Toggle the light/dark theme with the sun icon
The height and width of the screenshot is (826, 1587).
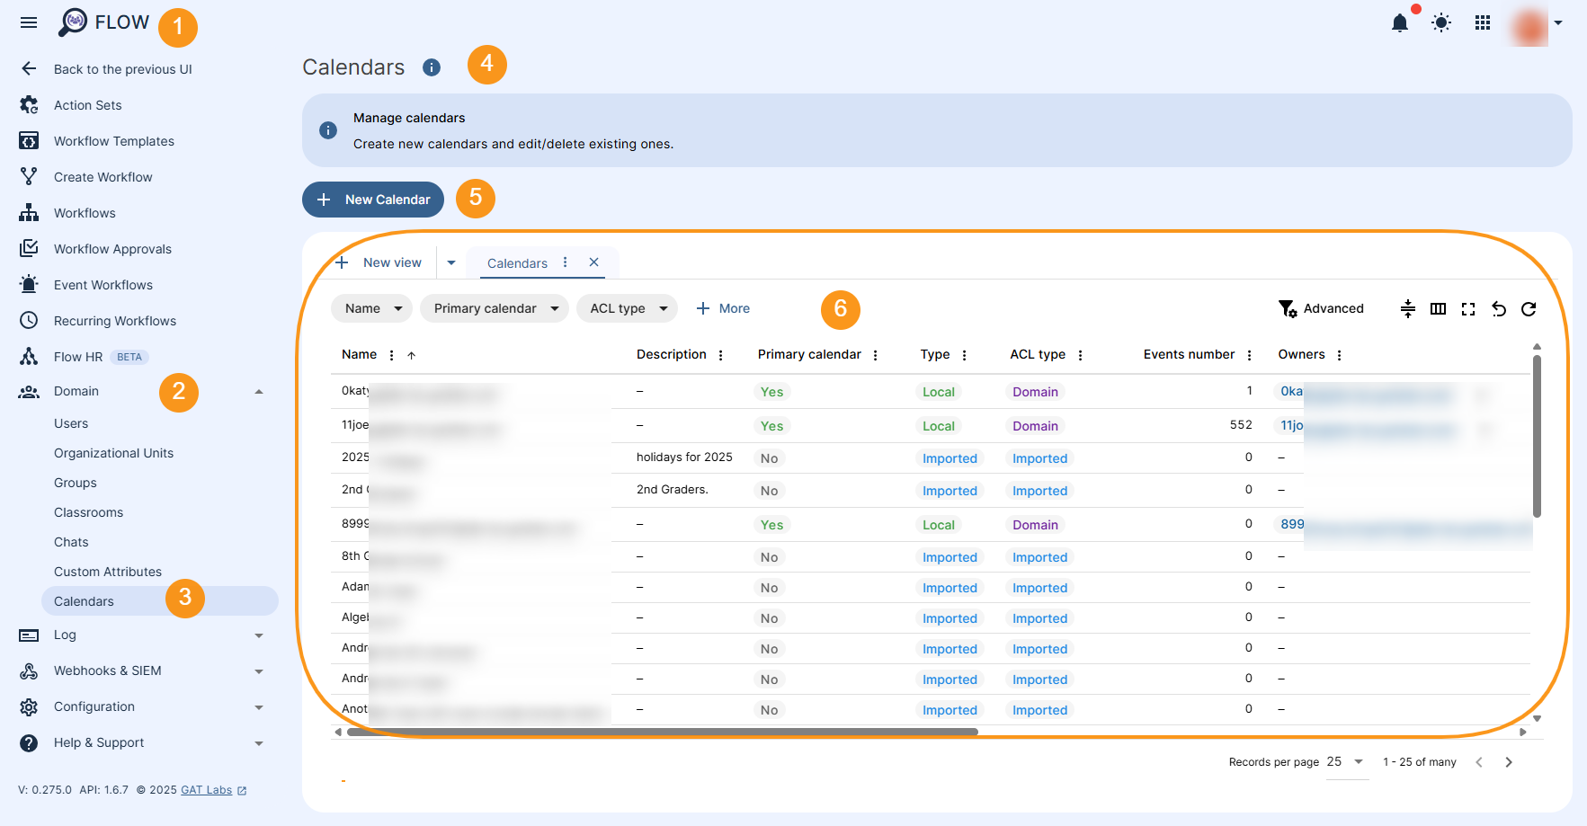pos(1440,22)
